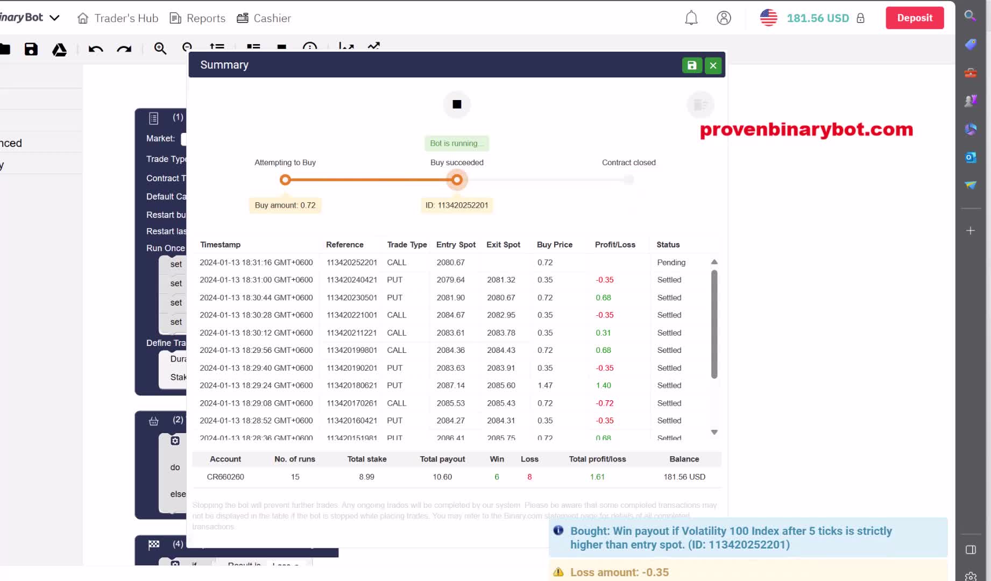Image resolution: width=991 pixels, height=581 pixels.
Task: Open Outlook from the Edge sidebar
Action: point(971,157)
